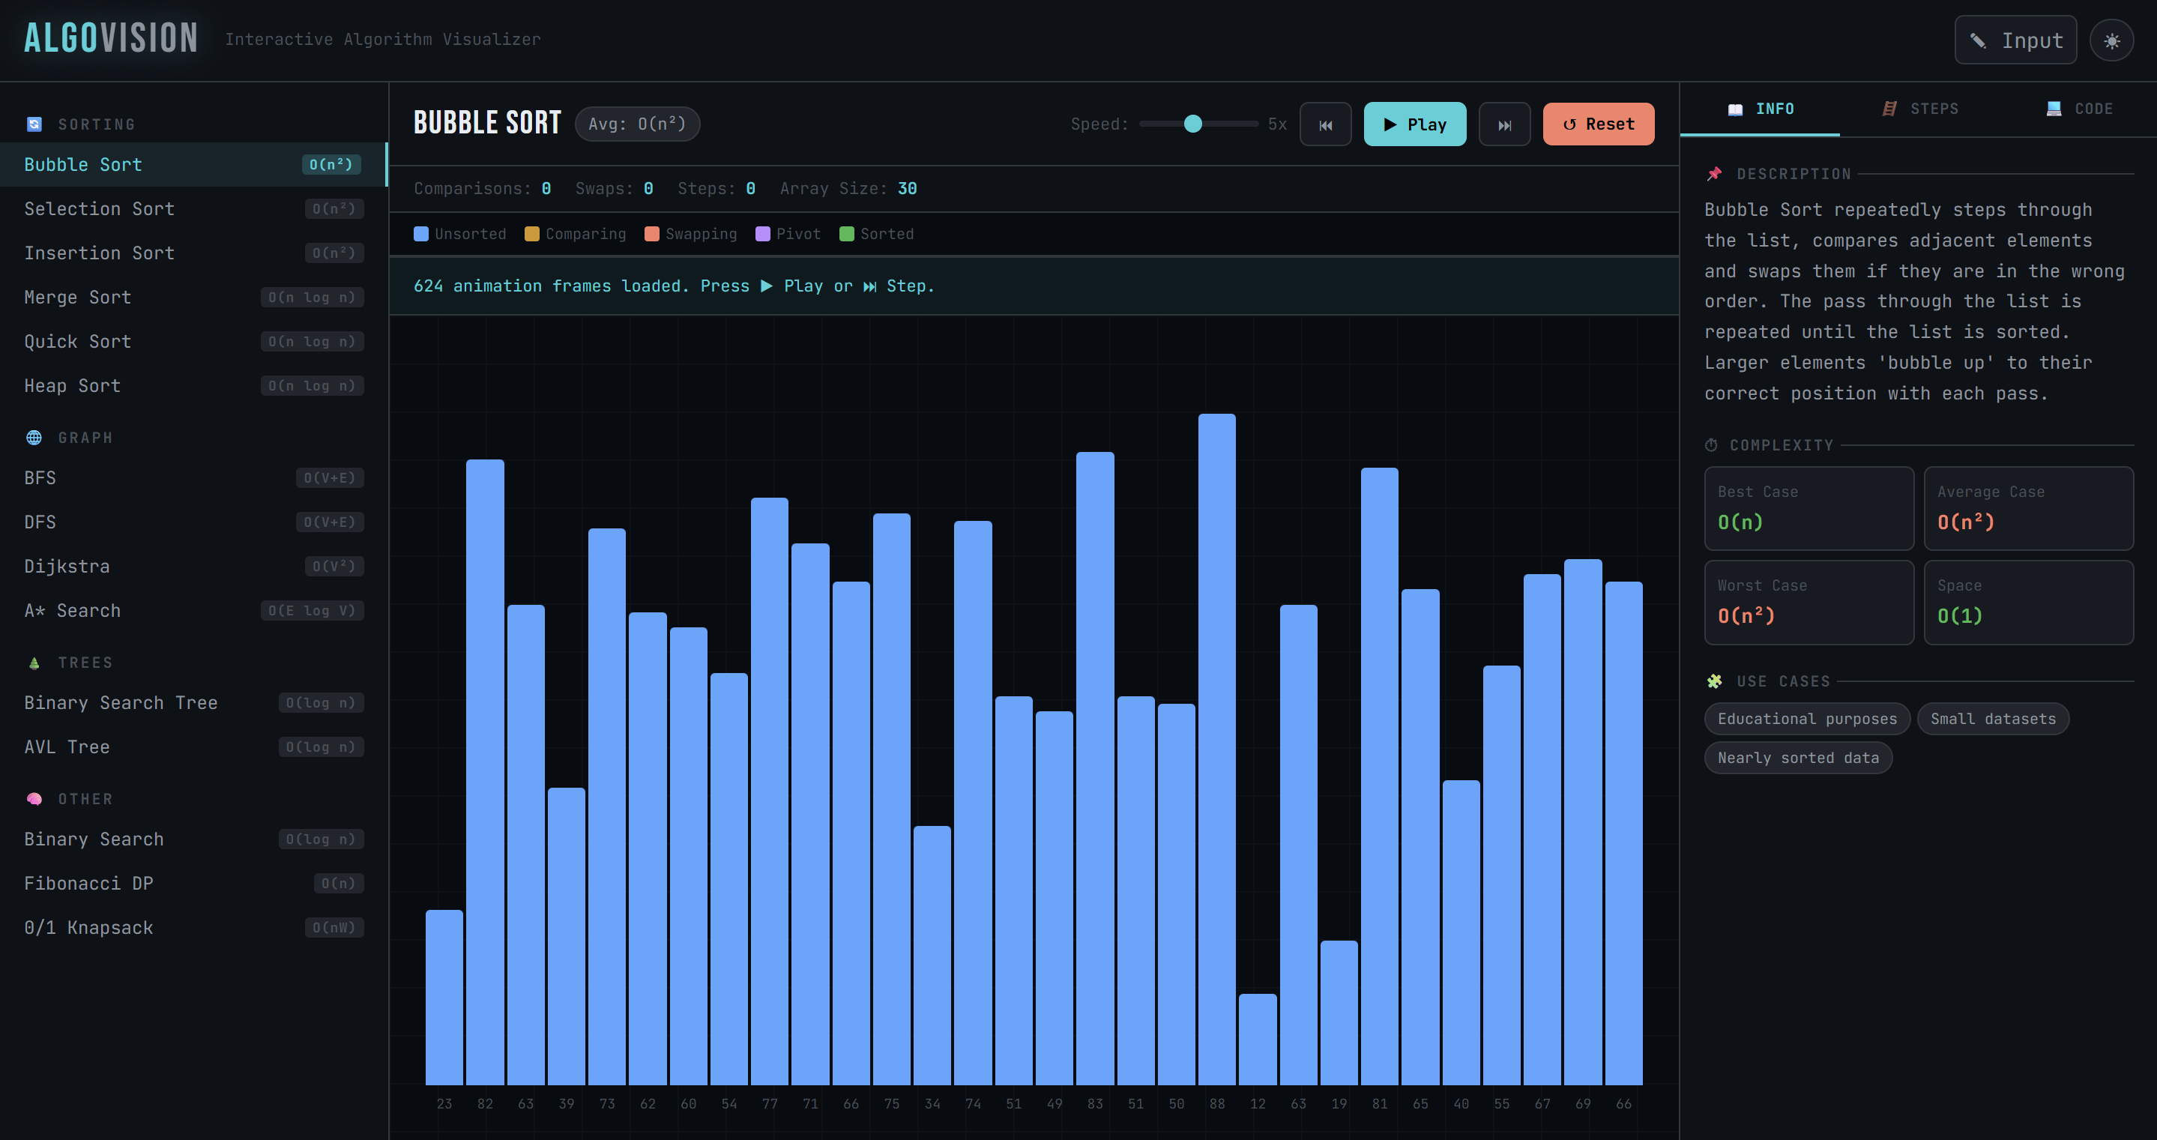Click the pencil icon inside the Input button
Viewport: 2157px width, 1140px height.
click(x=1980, y=40)
